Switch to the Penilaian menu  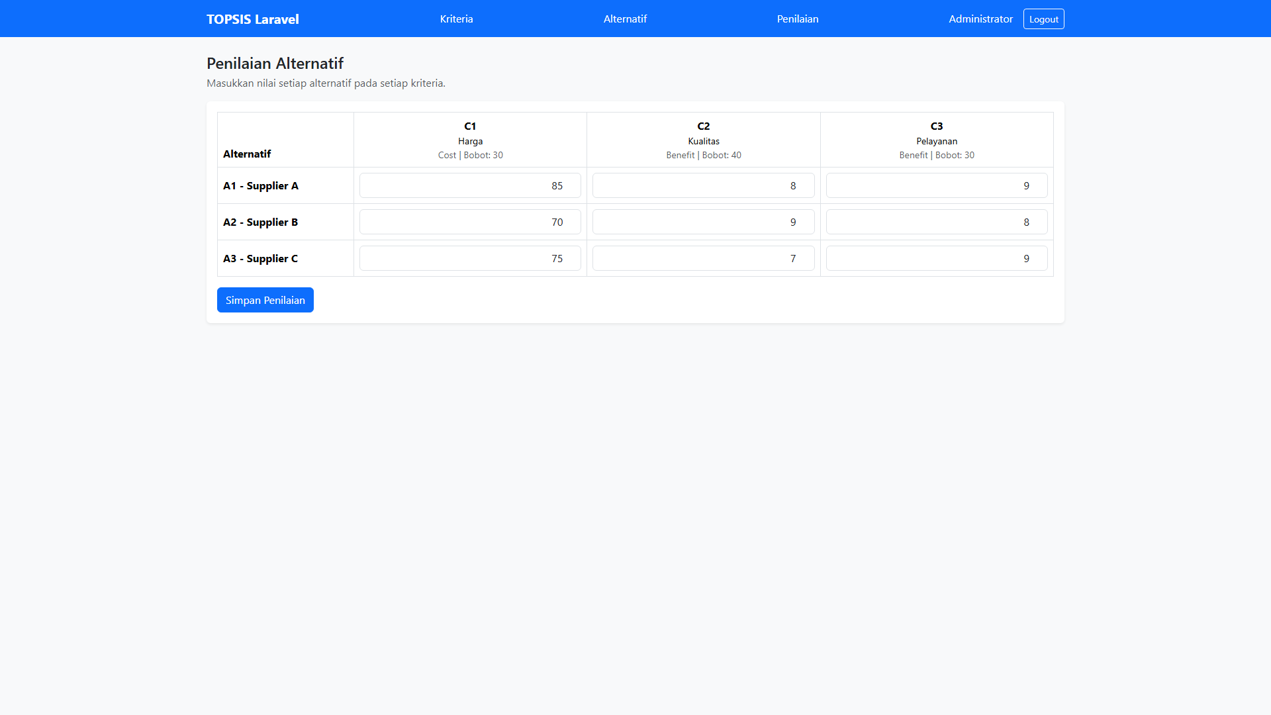(797, 19)
